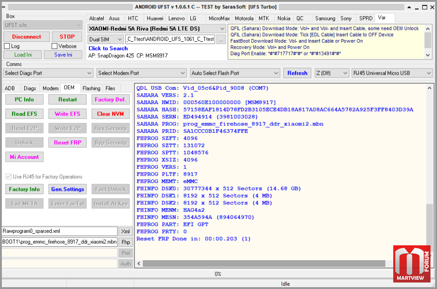
Task: Click the Load Ini button
Action: click(23, 55)
